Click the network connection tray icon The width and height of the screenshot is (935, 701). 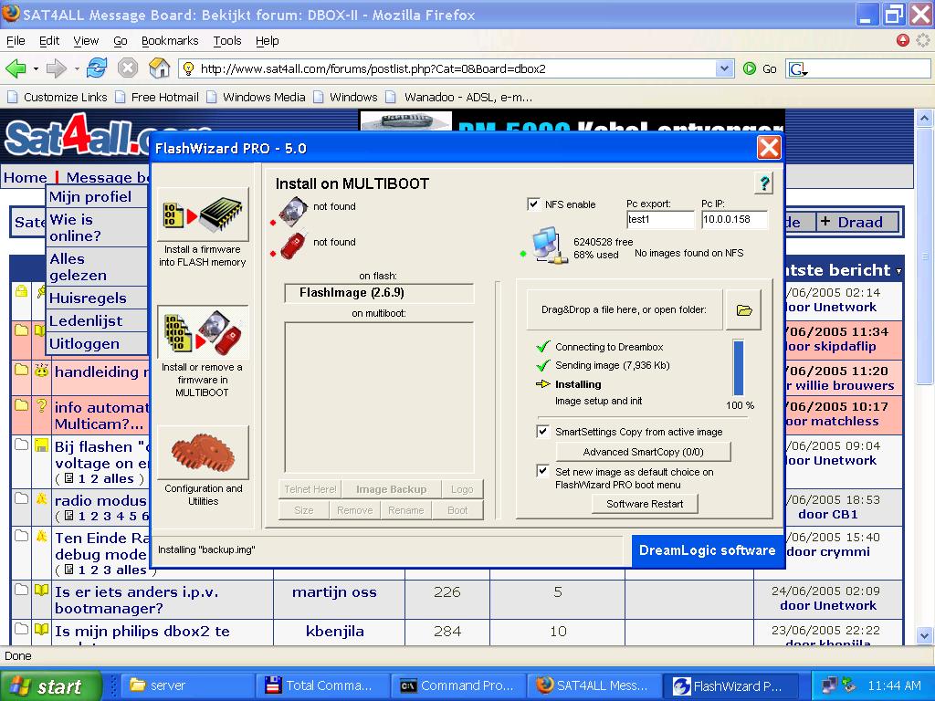828,685
